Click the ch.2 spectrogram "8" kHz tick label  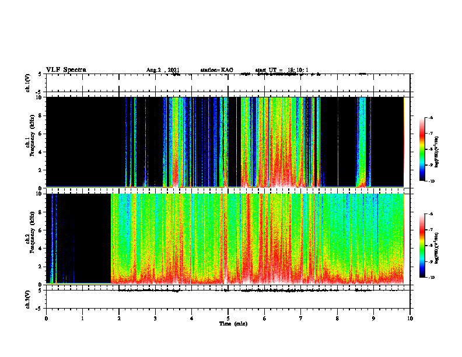(41, 212)
